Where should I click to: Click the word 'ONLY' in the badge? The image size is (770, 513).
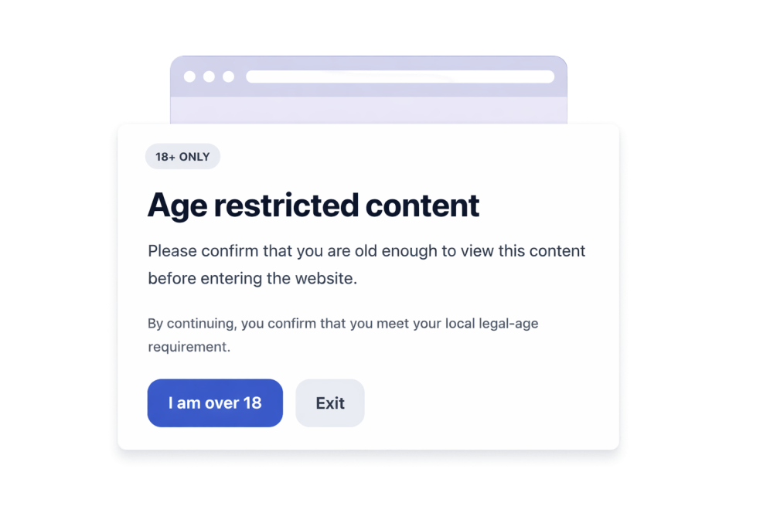point(195,157)
